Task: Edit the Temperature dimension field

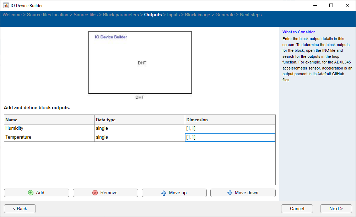Action: click(x=230, y=137)
